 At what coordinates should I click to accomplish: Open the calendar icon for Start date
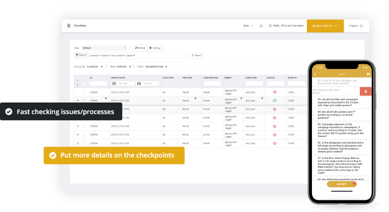pyautogui.click(x=114, y=83)
